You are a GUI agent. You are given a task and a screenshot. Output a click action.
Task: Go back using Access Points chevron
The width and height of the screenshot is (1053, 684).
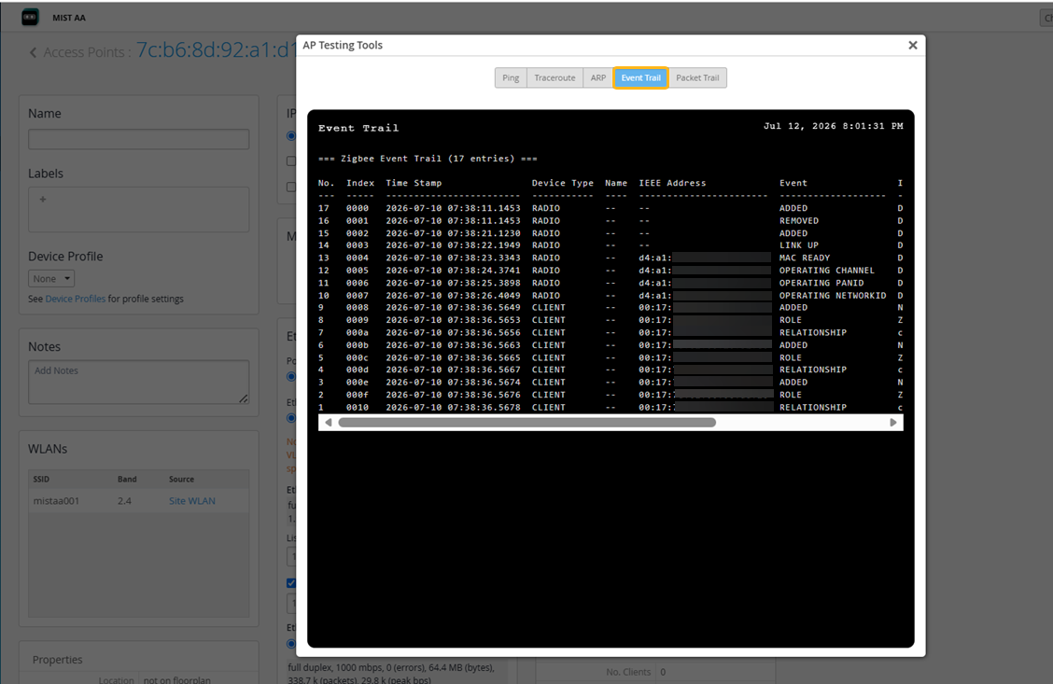[33, 52]
